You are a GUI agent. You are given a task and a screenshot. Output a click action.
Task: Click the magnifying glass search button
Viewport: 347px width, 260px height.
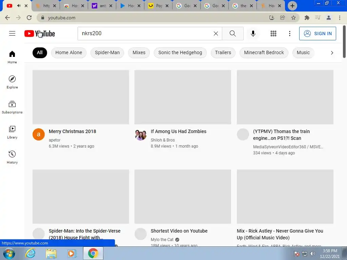click(x=232, y=34)
